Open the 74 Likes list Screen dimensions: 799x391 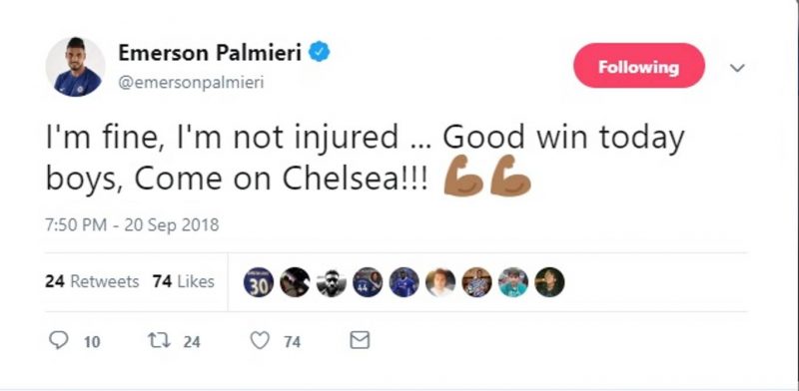[x=184, y=281]
